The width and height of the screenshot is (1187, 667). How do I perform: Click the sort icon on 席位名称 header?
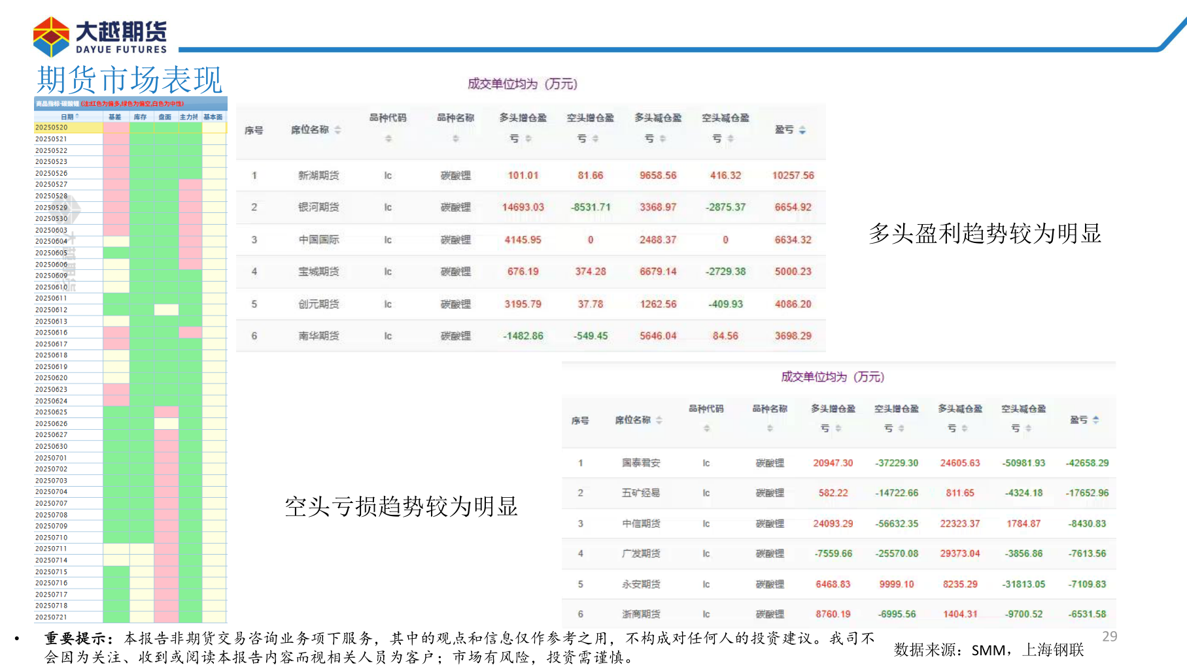[x=337, y=131]
